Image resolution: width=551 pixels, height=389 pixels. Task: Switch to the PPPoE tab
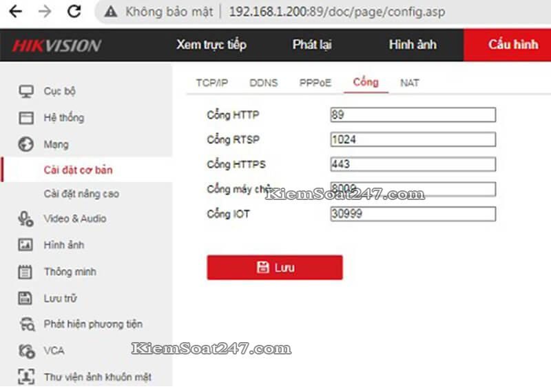click(x=315, y=83)
